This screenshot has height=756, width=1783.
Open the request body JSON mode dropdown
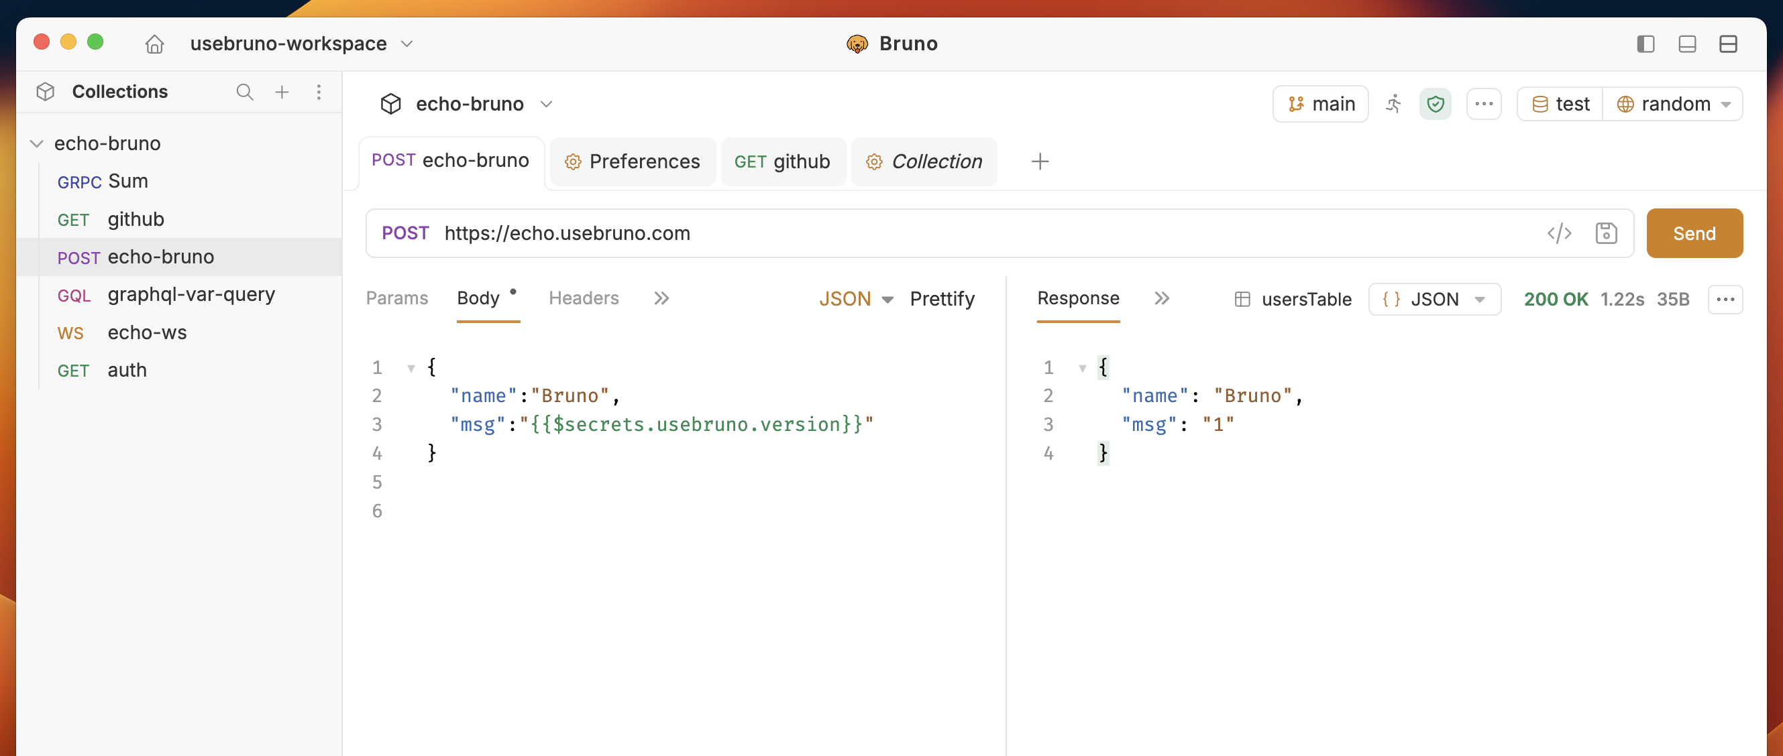855,299
